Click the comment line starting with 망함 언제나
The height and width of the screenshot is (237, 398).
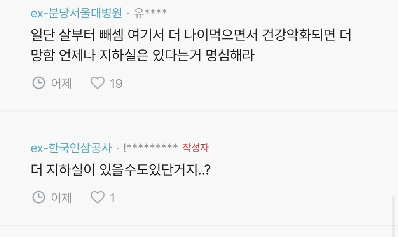142,56
